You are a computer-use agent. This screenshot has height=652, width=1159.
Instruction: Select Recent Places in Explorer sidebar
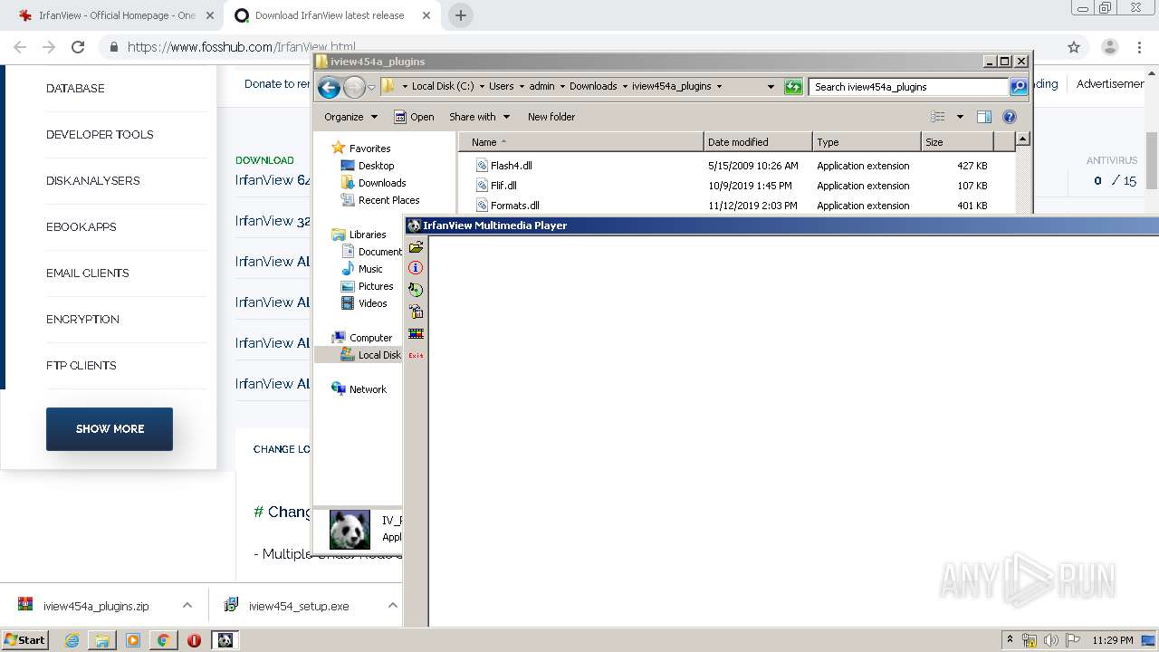380,200
